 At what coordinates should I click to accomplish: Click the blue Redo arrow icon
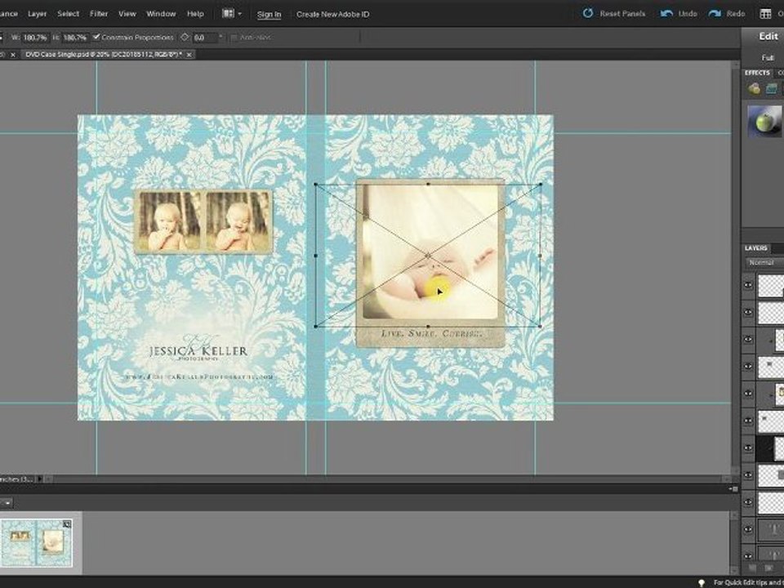click(715, 14)
